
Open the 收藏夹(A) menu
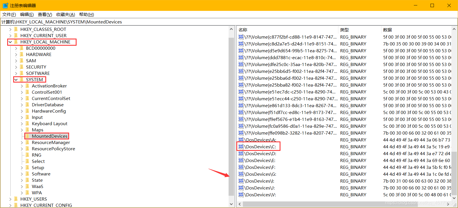pos(66,15)
